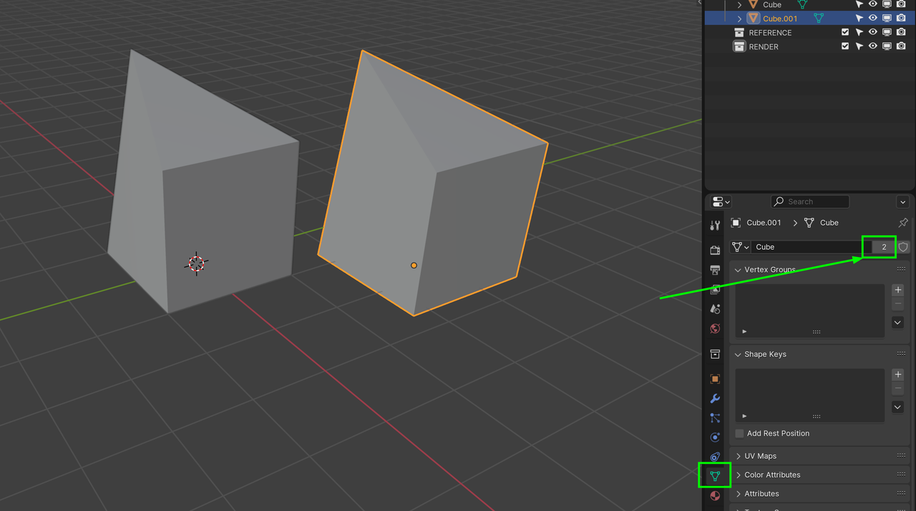Hide REFERENCE collection via eye icon
Screen dimensions: 916x511
pyautogui.click(x=873, y=33)
